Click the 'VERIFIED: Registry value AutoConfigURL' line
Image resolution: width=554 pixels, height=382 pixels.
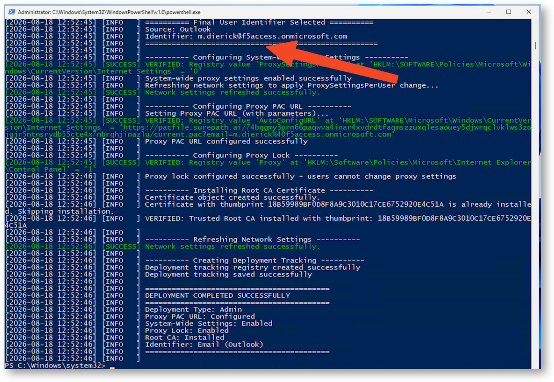[267, 128]
